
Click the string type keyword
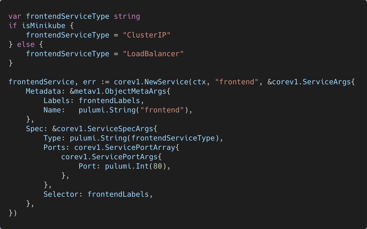tap(127, 16)
